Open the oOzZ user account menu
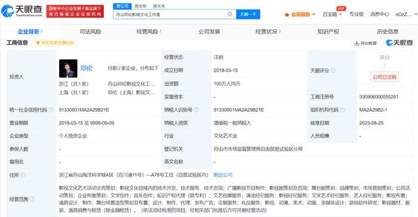Image resolution: width=418 pixels, height=217 pixels. pos(406,14)
